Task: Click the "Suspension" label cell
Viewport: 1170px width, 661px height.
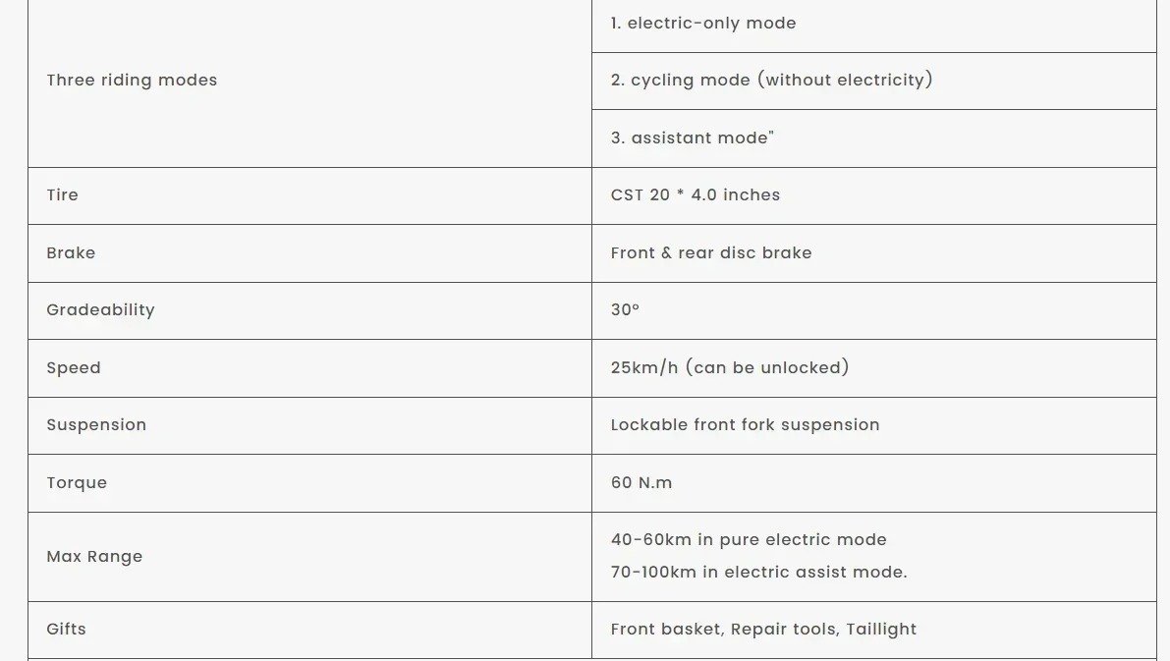Action: (96, 425)
